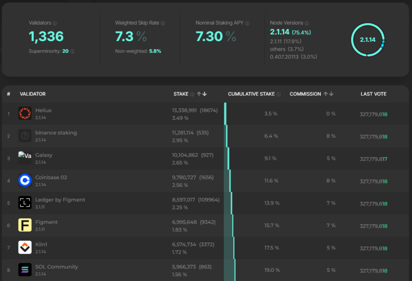The width and height of the screenshot is (412, 281).
Task: Click the 2.1.14 node version donut chart
Action: 368,40
